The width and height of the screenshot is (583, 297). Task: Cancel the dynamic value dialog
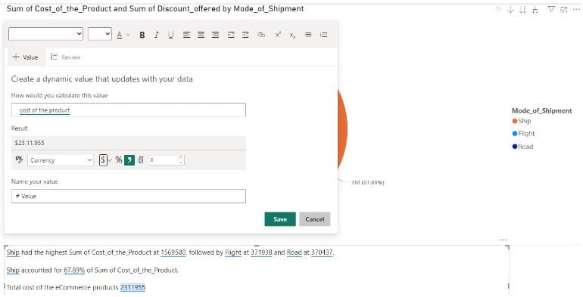(x=314, y=219)
